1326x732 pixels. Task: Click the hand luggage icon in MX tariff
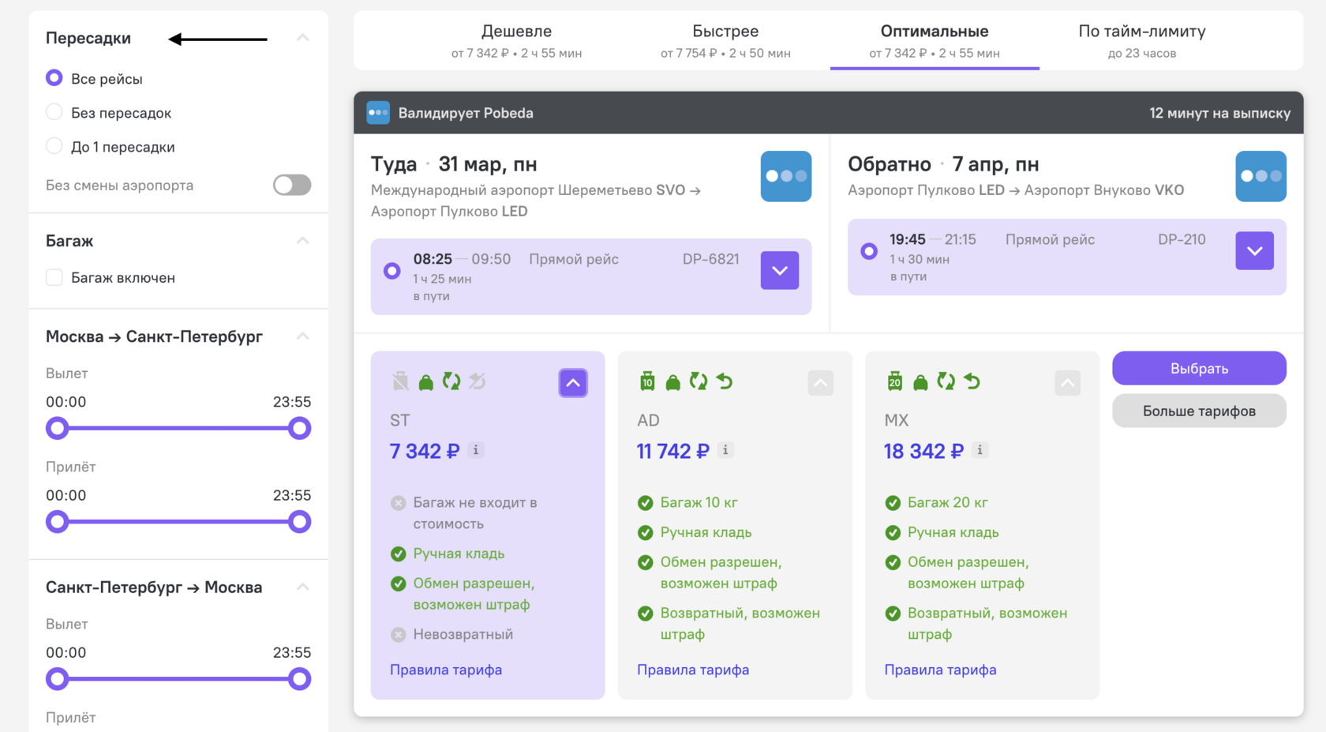[920, 382]
